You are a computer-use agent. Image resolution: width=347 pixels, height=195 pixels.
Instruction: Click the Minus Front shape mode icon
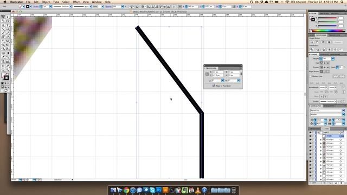pos(318,42)
